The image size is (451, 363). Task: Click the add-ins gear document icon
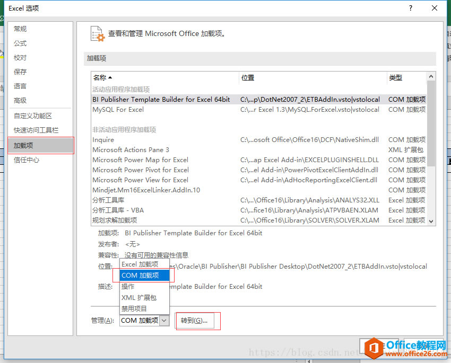97,34
